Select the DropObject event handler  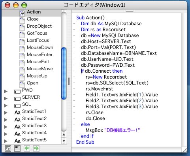click(39, 26)
